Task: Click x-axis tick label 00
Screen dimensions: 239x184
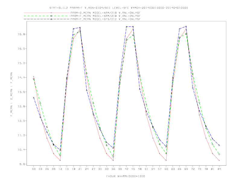Action: coord(34,169)
